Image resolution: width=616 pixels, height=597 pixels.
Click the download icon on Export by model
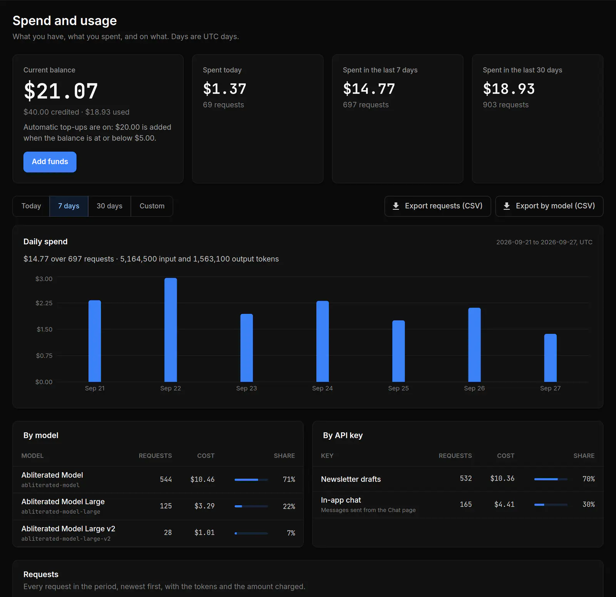507,206
